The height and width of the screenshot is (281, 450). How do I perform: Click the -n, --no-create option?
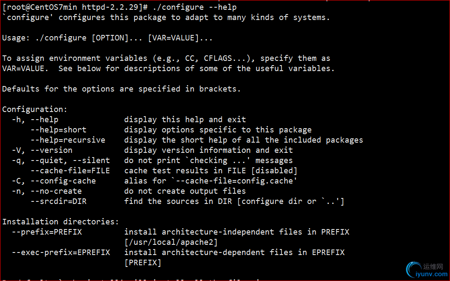[x=47, y=191]
